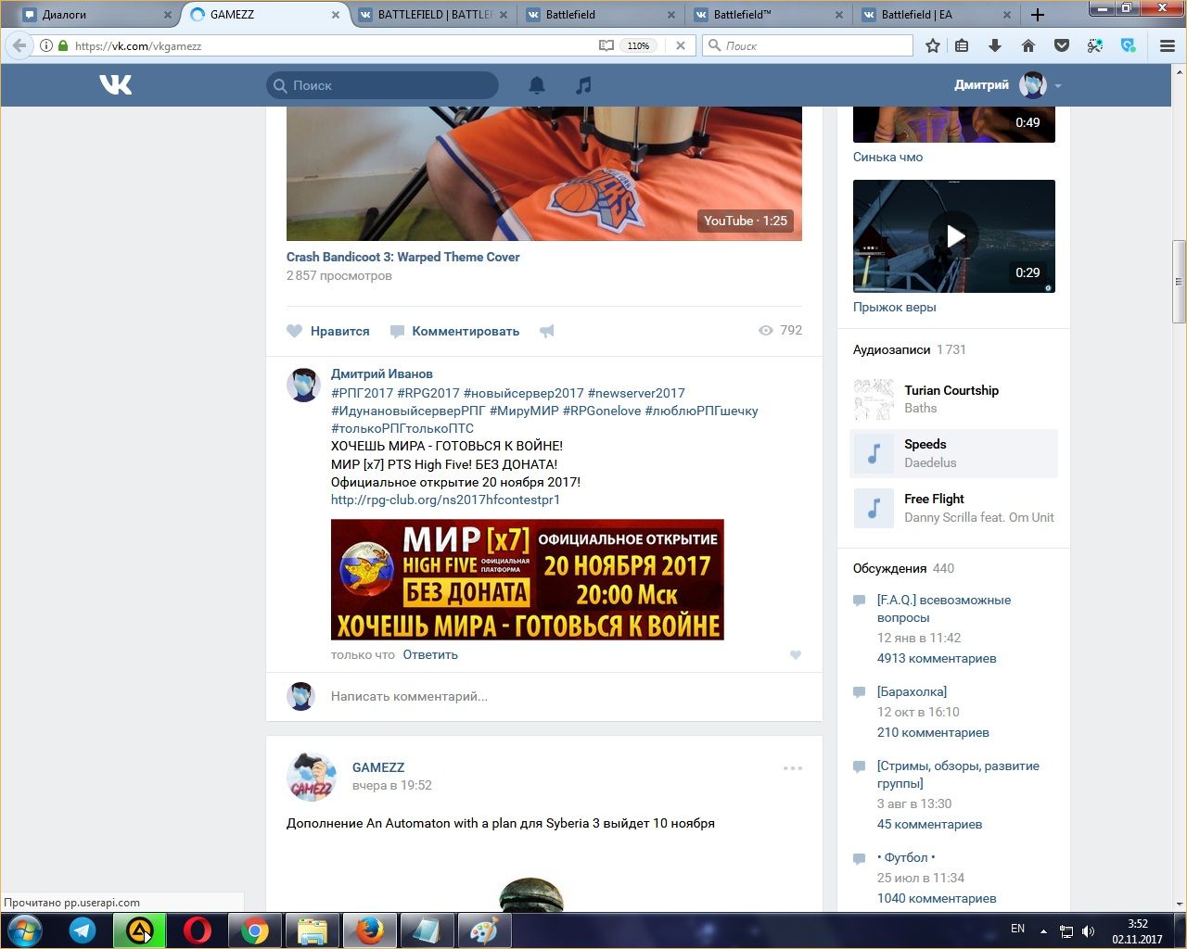Switch to the Battlefield™ tab
1187x949 pixels.
770,15
